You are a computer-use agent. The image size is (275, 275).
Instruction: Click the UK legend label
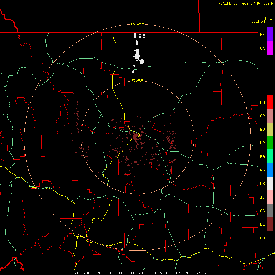[262, 48]
